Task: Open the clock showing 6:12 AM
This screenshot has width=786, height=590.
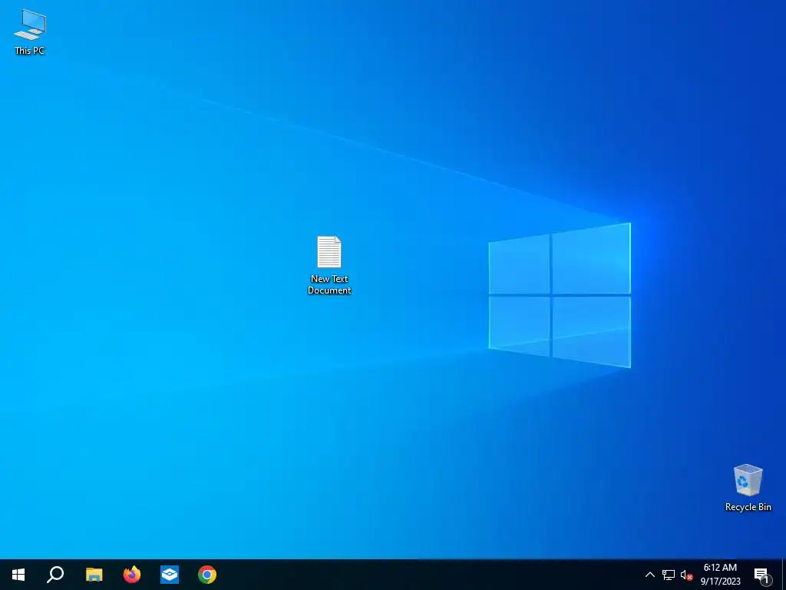Action: [x=720, y=575]
